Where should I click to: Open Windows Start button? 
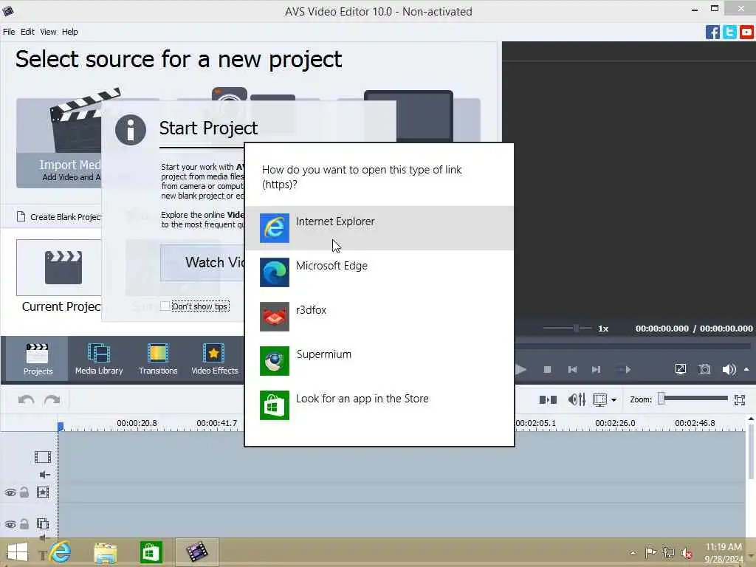point(18,552)
